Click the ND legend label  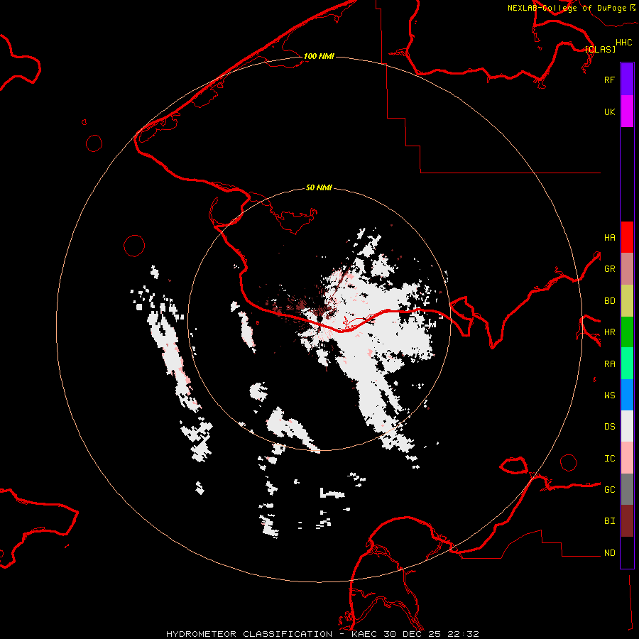[x=609, y=552]
